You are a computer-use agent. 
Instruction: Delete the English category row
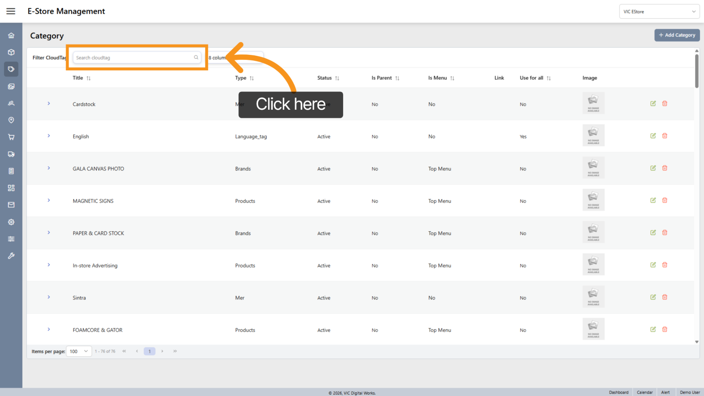(x=665, y=136)
